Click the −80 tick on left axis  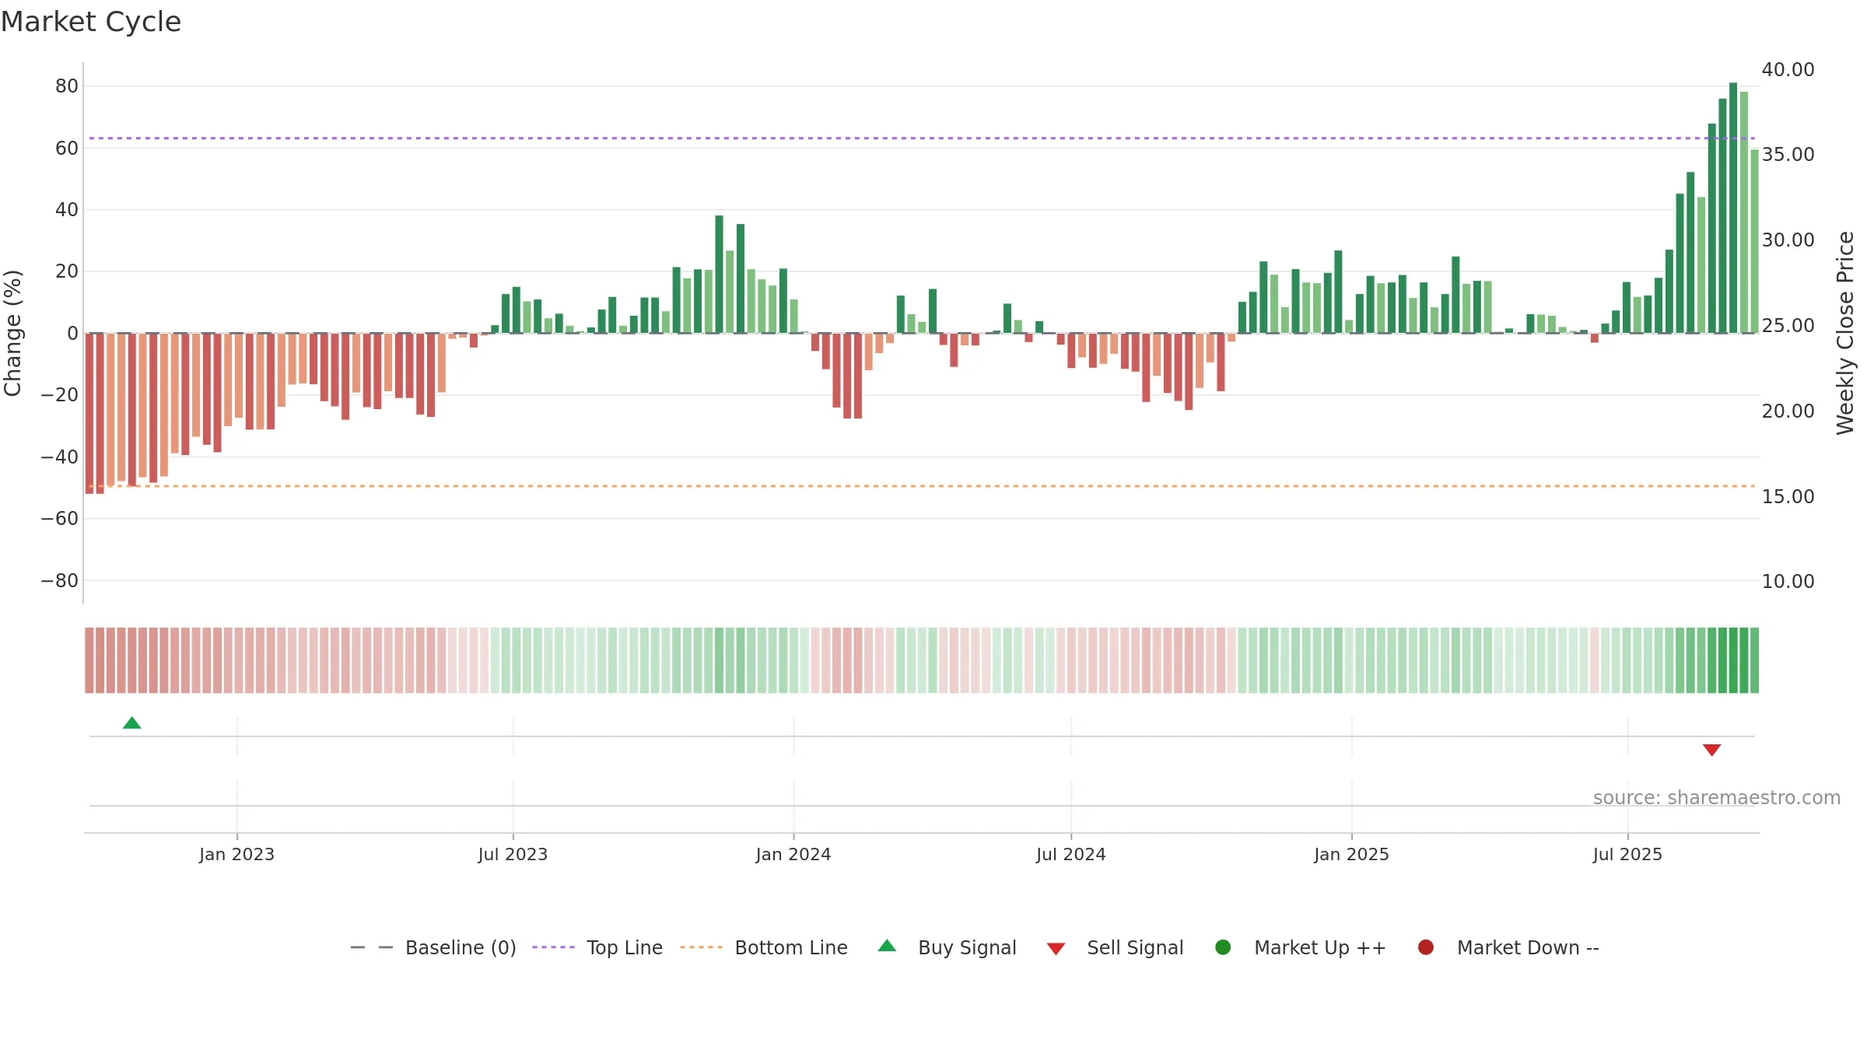60,581
